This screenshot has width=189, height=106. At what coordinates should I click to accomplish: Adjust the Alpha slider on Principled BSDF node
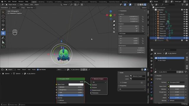71,95
